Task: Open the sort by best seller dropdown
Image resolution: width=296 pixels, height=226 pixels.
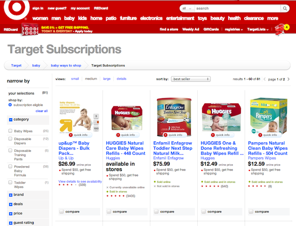Action: [191, 79]
